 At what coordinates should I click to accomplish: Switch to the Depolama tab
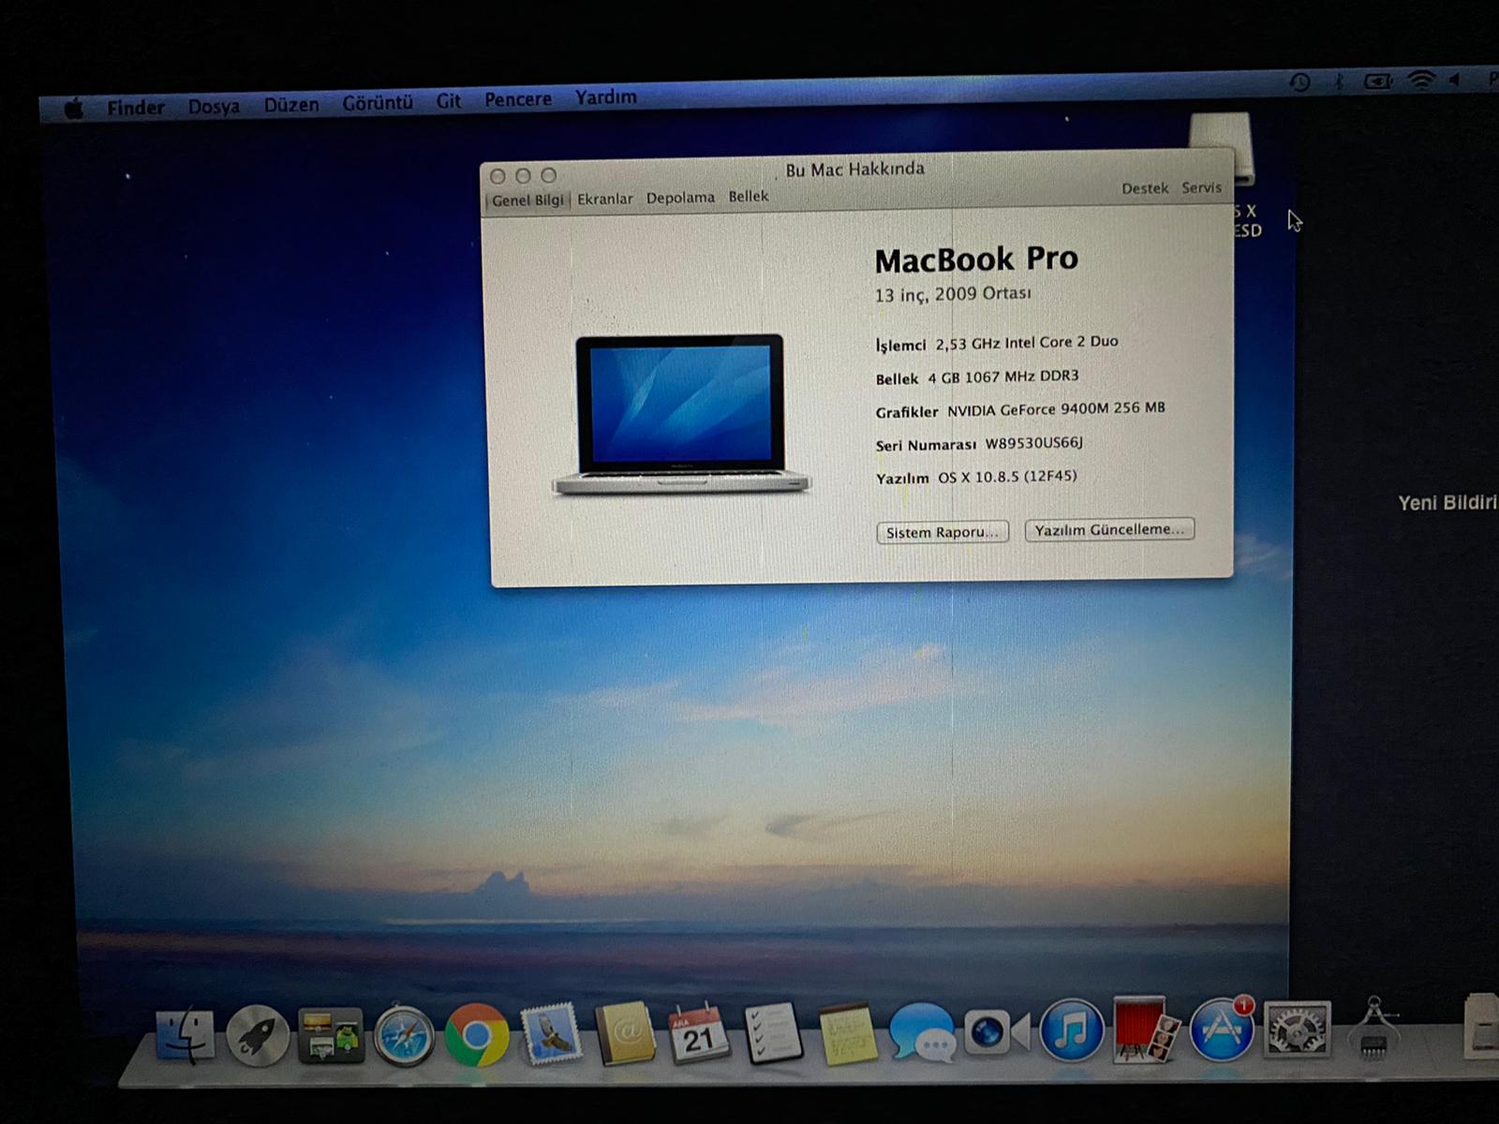680,197
